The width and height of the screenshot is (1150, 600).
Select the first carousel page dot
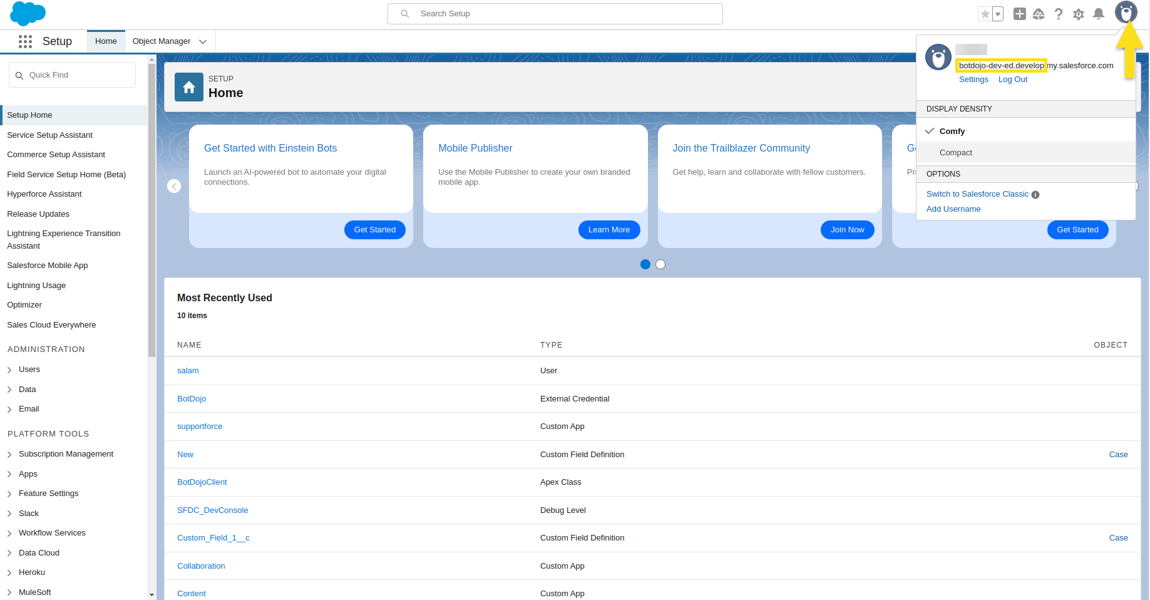pos(645,264)
